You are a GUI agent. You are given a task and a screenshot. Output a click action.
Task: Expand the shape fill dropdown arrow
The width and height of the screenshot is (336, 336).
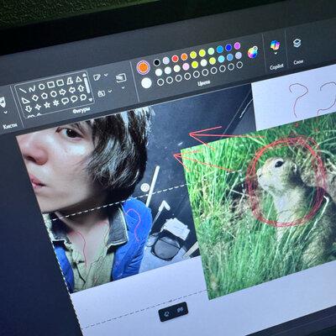110,91
